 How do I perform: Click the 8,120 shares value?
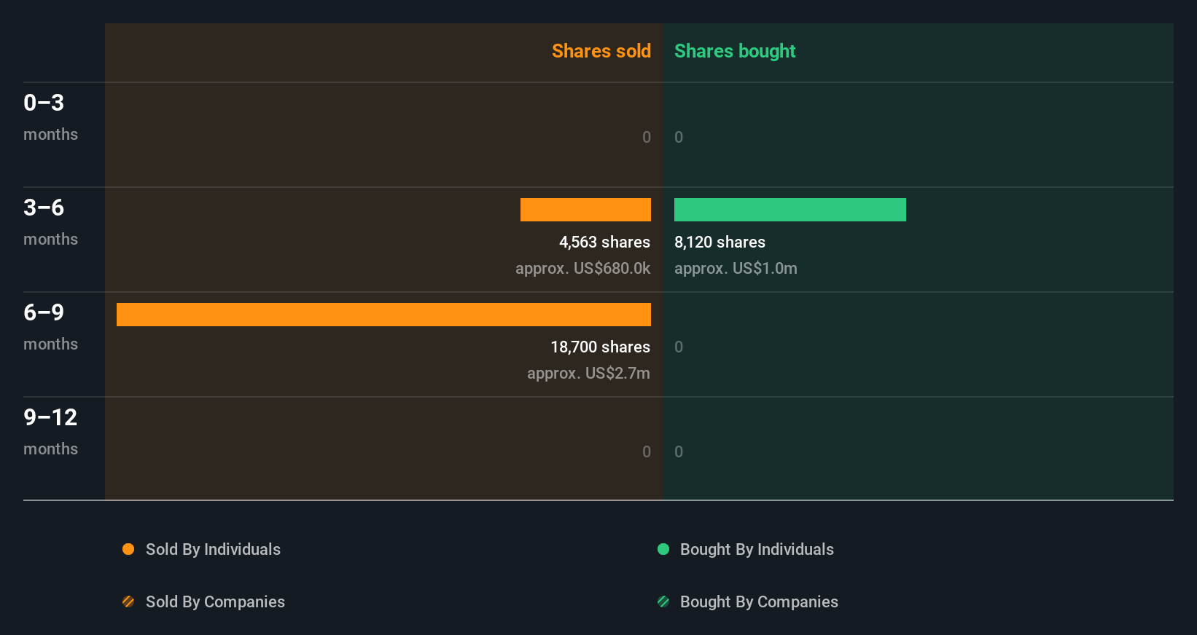click(720, 242)
